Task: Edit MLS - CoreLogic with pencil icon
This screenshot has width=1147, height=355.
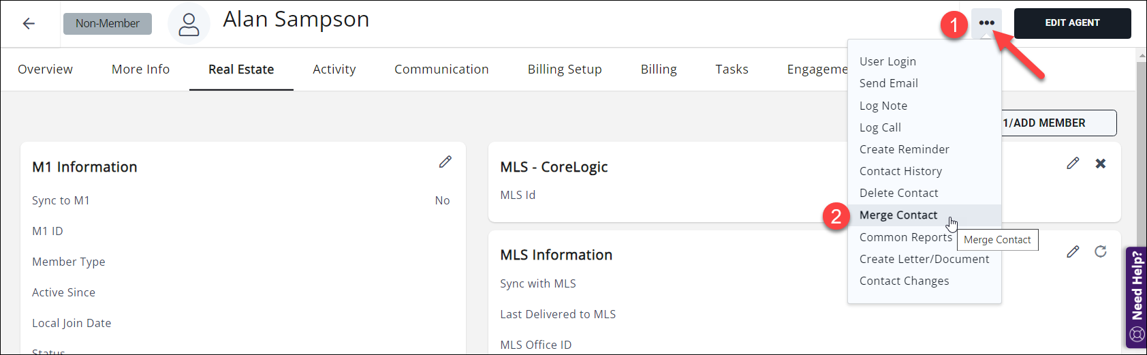Action: point(1073,164)
